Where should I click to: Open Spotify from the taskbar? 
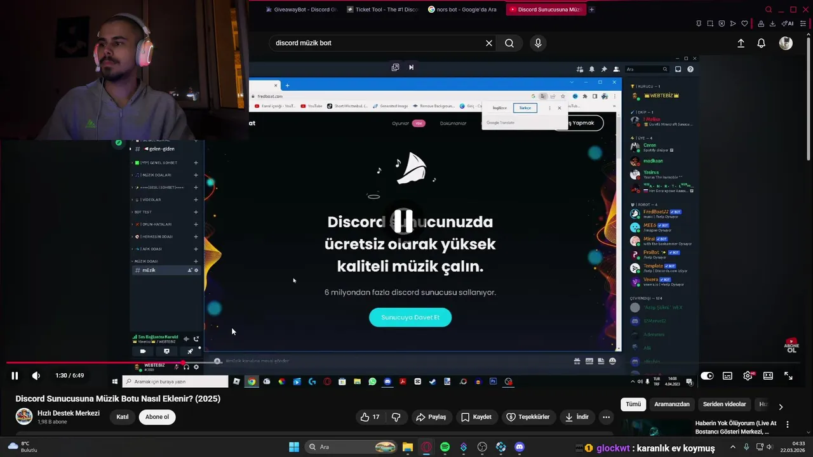(445, 447)
